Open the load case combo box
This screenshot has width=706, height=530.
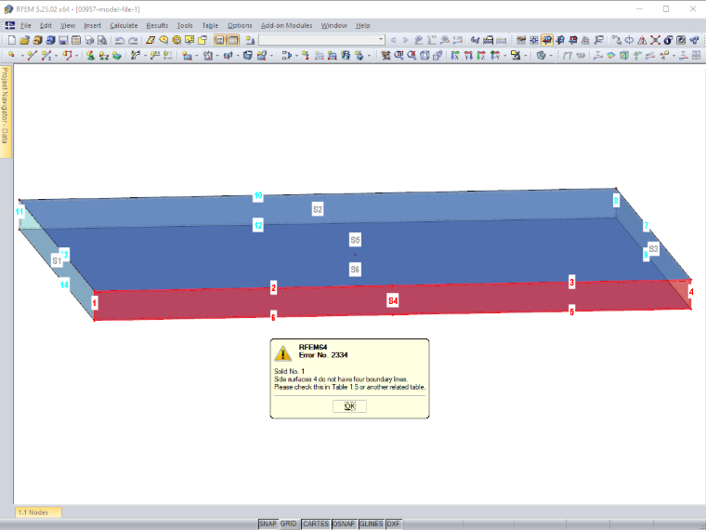tap(321, 40)
